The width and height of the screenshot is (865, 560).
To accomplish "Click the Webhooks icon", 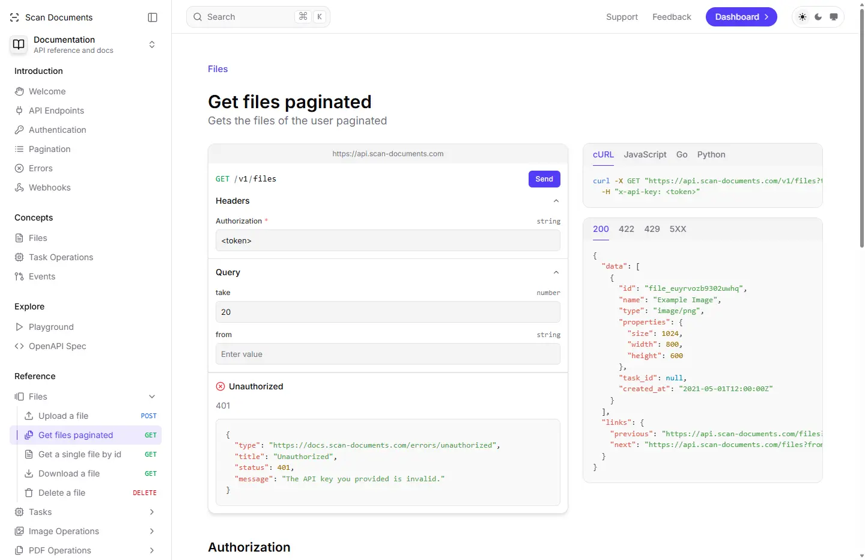I will [19, 187].
